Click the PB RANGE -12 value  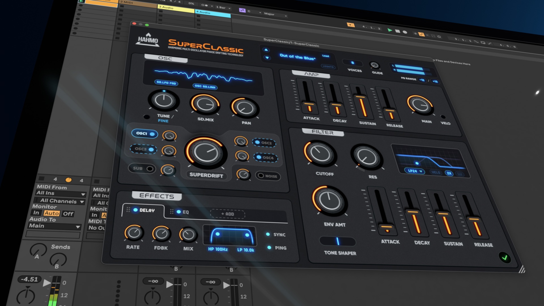(422, 80)
